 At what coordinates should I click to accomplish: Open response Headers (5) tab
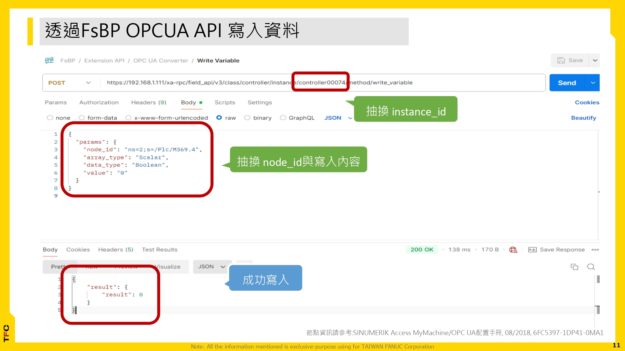tap(116, 250)
